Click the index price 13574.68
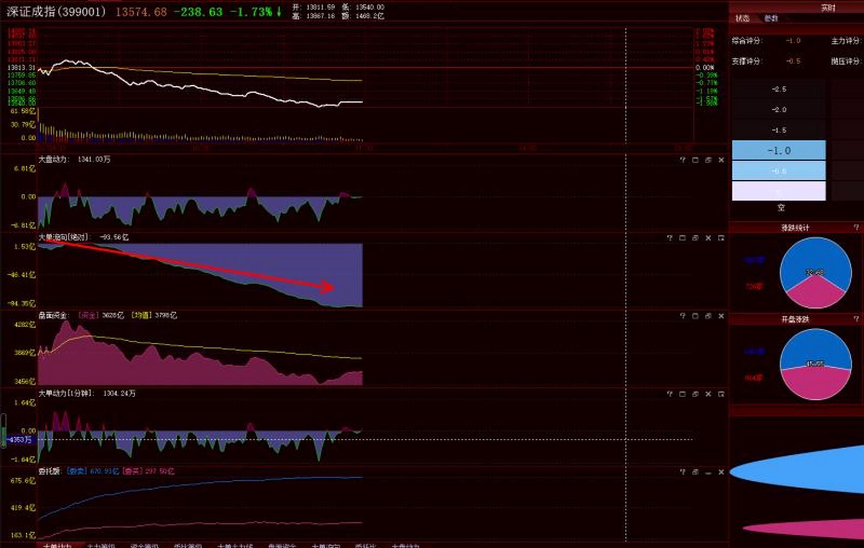Image resolution: width=864 pixels, height=548 pixels. (x=141, y=12)
